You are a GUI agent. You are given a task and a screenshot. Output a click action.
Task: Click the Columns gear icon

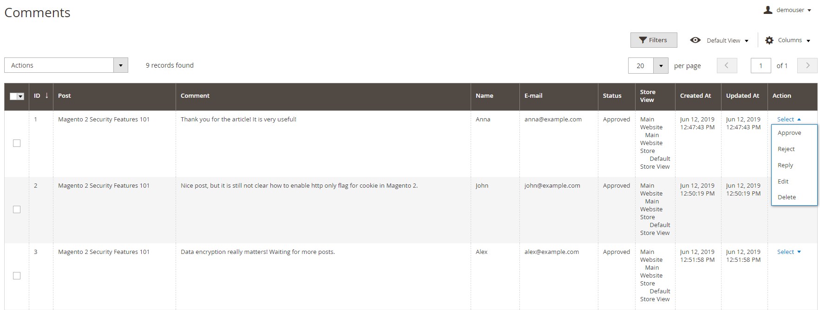[x=769, y=40]
